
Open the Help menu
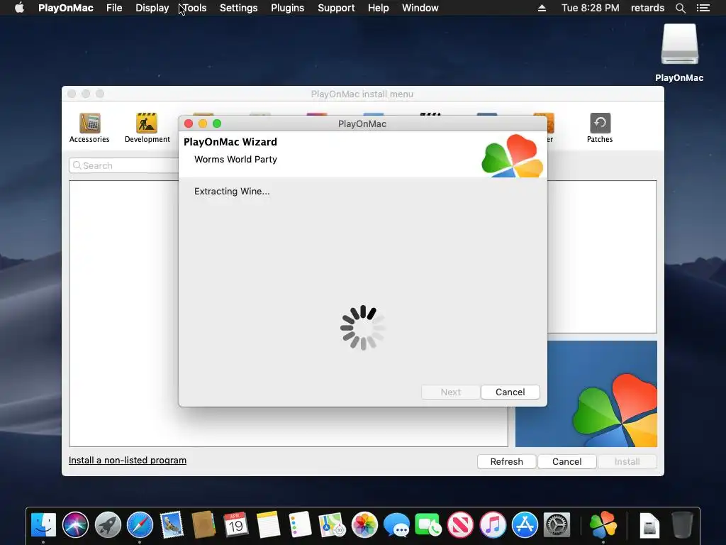pyautogui.click(x=379, y=8)
